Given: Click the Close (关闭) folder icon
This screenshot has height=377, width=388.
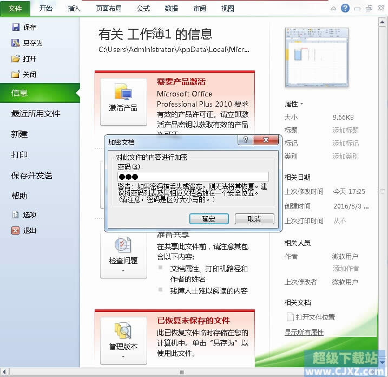Looking at the screenshot, I should coord(15,74).
